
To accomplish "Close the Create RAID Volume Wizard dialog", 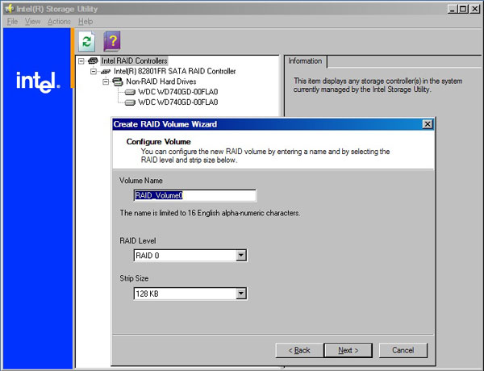I will [428, 124].
